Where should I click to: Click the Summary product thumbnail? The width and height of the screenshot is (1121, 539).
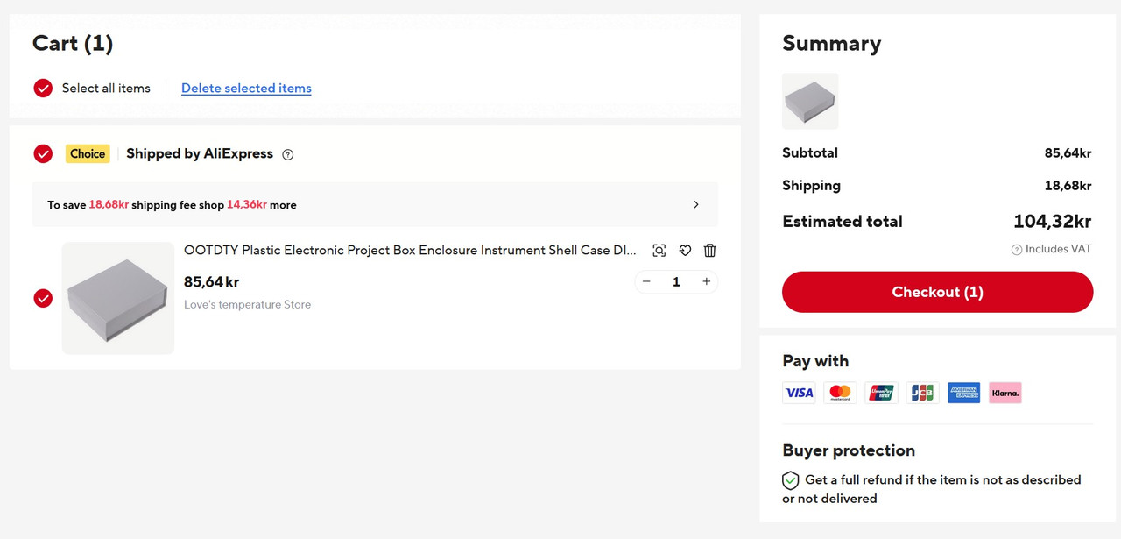click(810, 102)
